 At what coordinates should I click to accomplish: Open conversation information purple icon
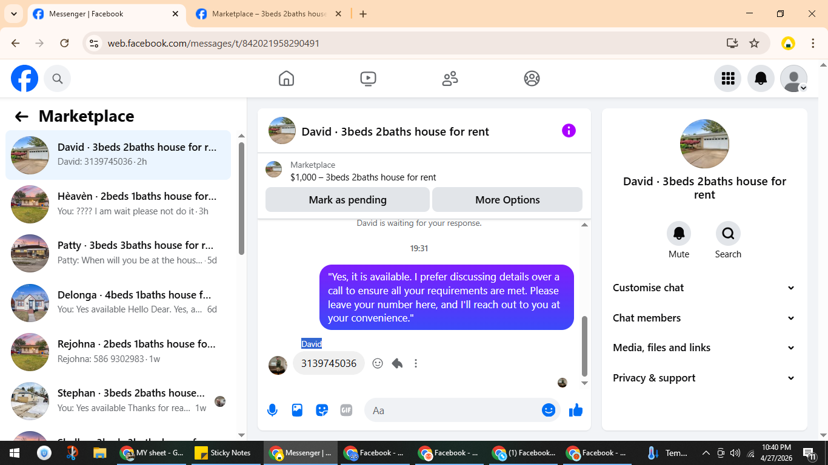click(x=569, y=131)
